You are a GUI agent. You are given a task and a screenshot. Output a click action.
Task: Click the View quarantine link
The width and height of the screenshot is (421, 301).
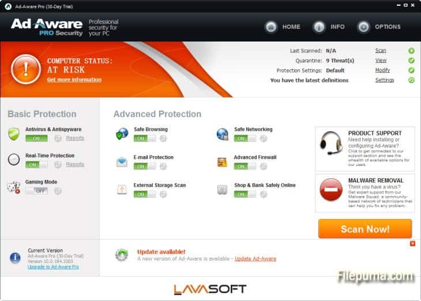(381, 61)
